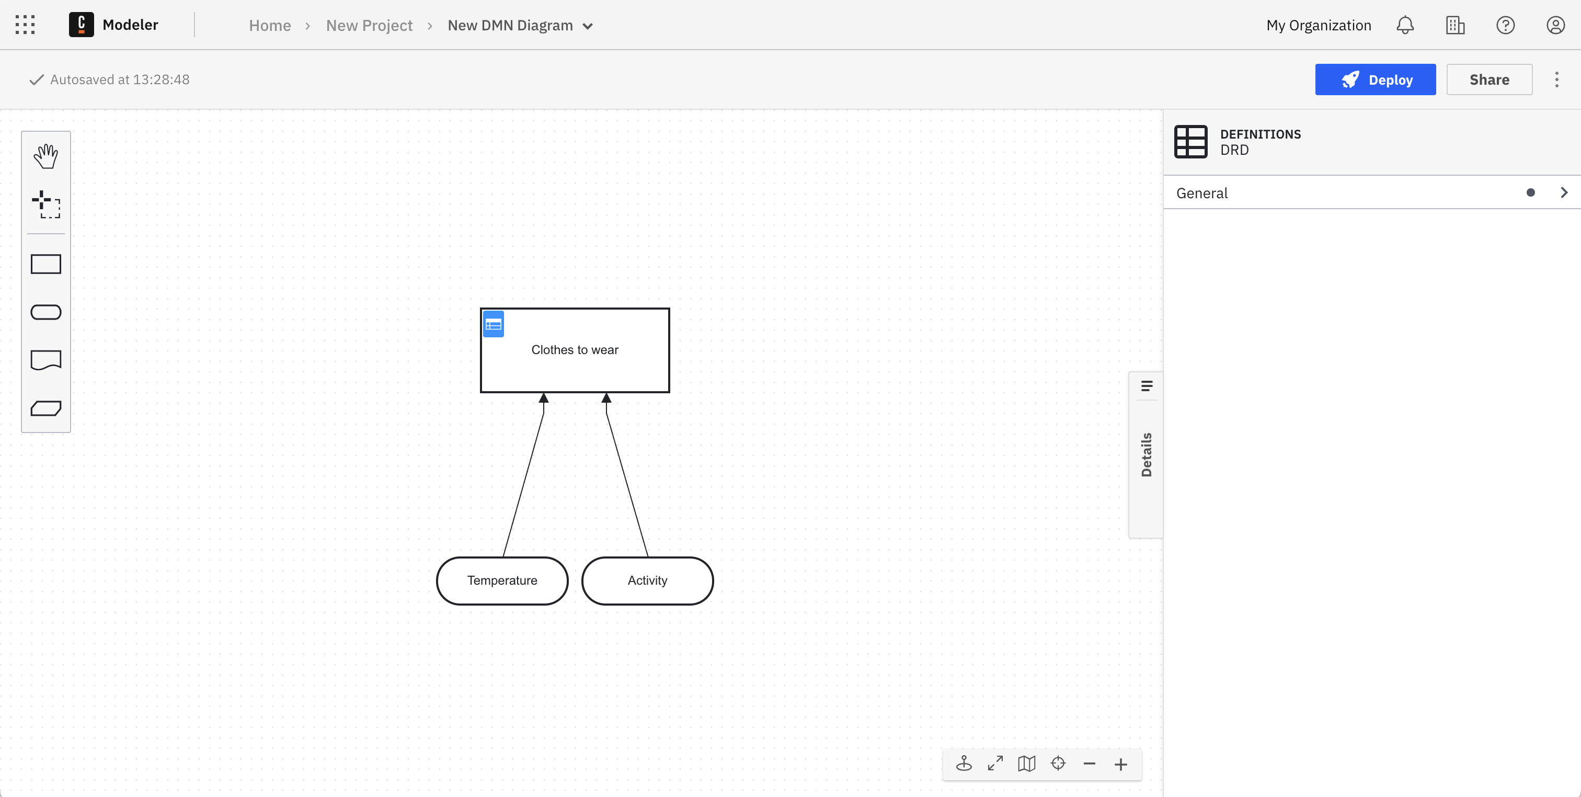Open the help menu
Viewport: 1581px width, 797px height.
[1506, 25]
